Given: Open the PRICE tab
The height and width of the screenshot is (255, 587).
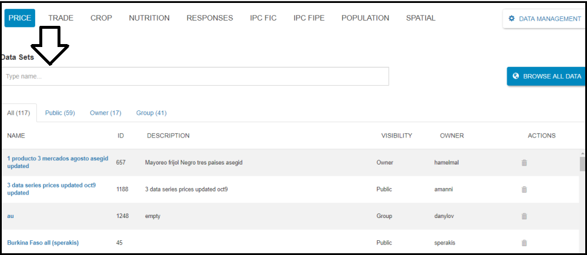Looking at the screenshot, I should (x=20, y=18).
